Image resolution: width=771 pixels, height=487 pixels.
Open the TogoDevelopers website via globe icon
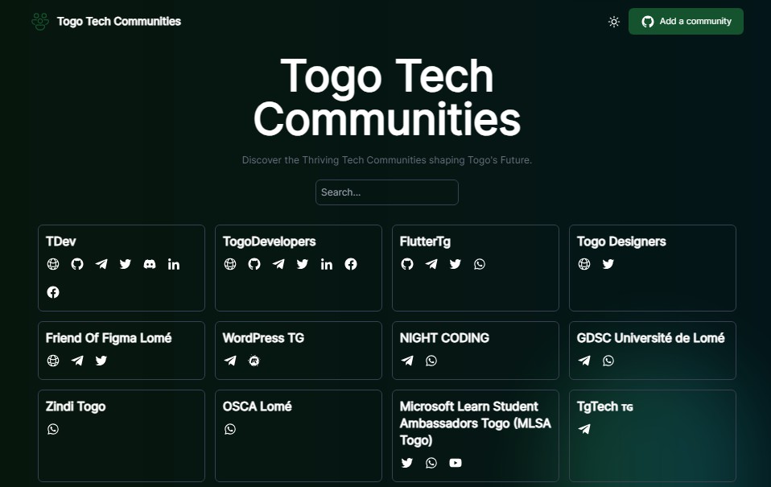click(230, 264)
